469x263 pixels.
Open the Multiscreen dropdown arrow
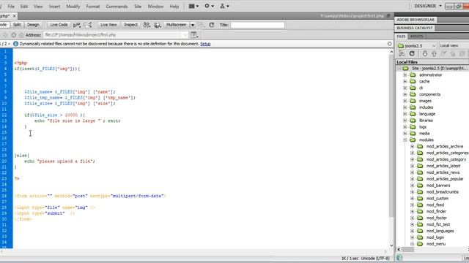coord(193,25)
